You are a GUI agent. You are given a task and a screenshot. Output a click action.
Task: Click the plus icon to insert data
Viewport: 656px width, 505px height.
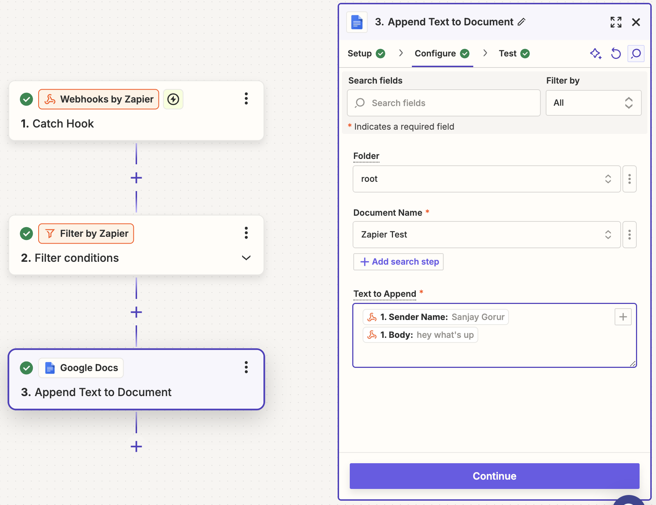click(x=623, y=317)
